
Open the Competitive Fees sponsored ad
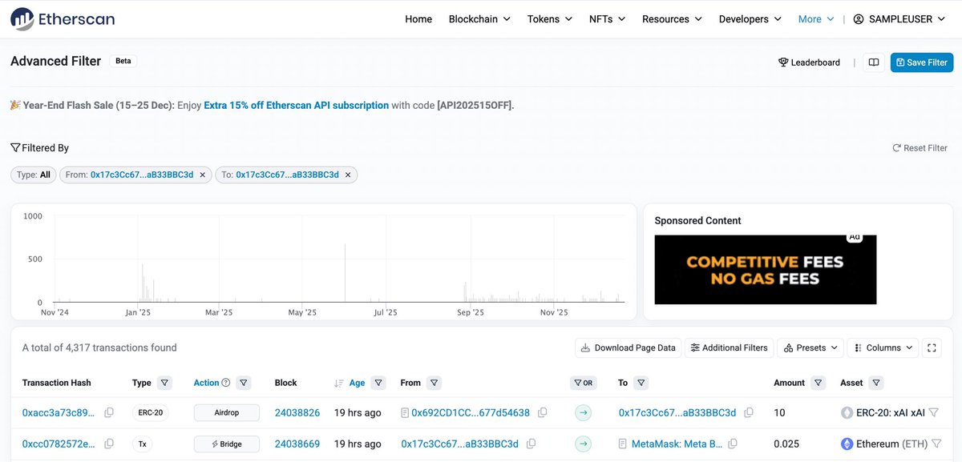point(766,269)
